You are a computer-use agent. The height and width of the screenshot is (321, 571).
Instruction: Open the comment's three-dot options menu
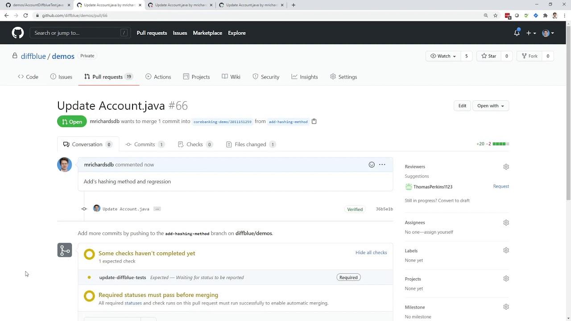tap(382, 165)
